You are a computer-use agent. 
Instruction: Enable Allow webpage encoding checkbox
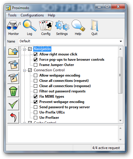coord(36,75)
